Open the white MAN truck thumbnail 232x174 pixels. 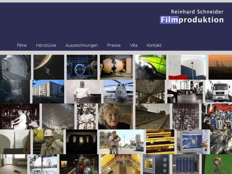click(x=219, y=92)
